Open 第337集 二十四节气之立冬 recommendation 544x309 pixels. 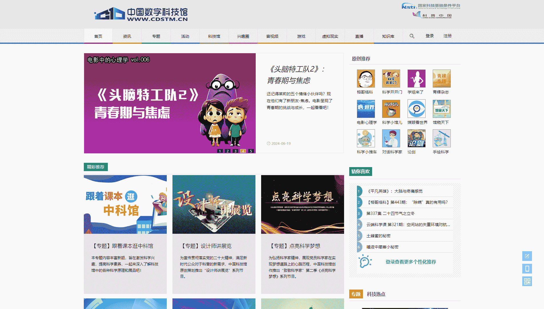pyautogui.click(x=390, y=213)
